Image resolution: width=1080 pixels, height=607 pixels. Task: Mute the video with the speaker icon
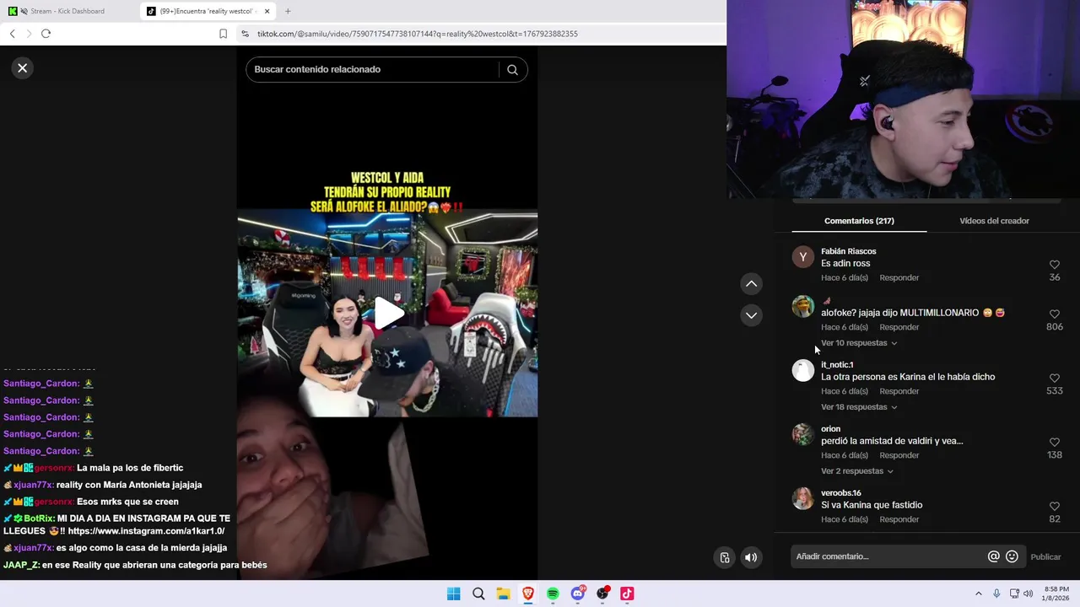click(751, 557)
